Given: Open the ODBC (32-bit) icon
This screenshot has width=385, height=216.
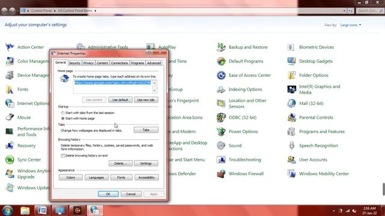Looking at the screenshot, I should tap(221, 118).
